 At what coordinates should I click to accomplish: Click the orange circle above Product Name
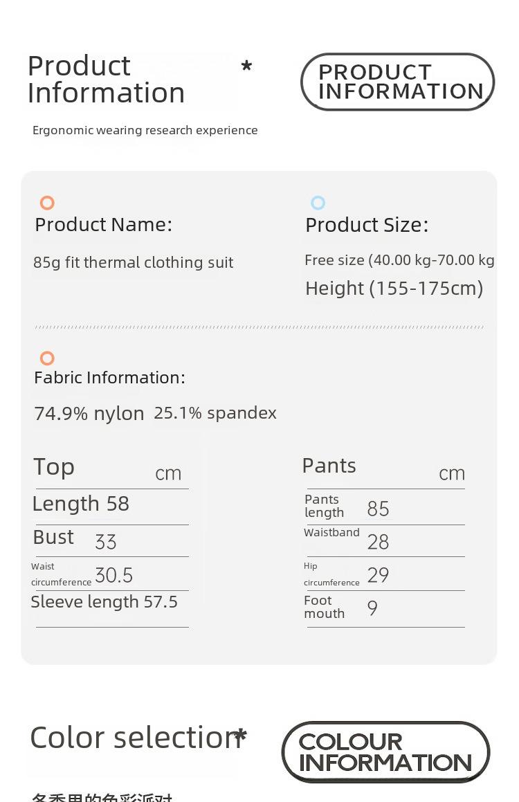47,203
